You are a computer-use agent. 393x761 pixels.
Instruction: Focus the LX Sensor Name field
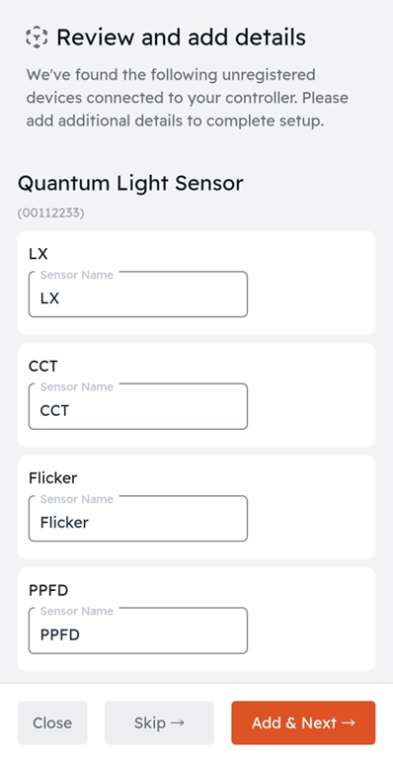138,295
